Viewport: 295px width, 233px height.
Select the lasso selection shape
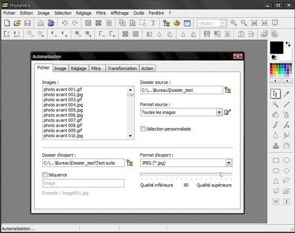tap(286, 181)
